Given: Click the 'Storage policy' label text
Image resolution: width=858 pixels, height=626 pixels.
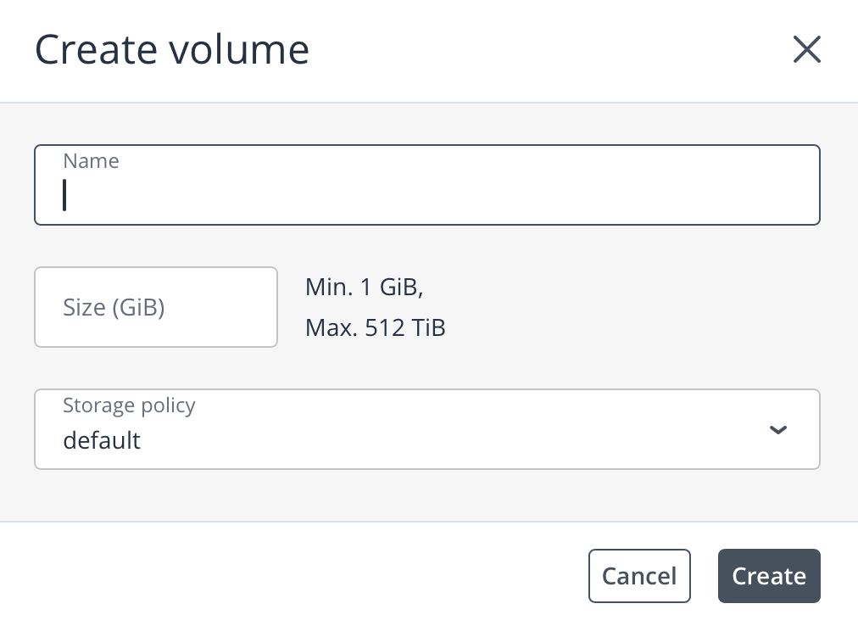Looking at the screenshot, I should click(x=129, y=405).
